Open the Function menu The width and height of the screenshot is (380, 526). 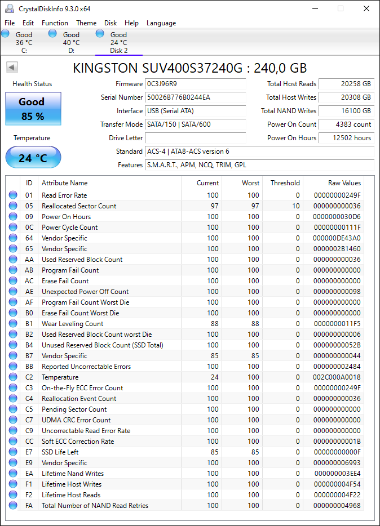pyautogui.click(x=55, y=23)
